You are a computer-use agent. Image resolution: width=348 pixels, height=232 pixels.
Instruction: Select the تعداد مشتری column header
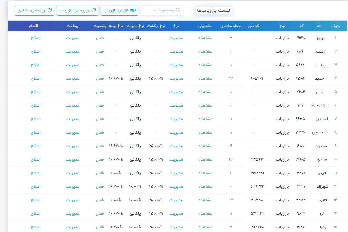coord(231,26)
